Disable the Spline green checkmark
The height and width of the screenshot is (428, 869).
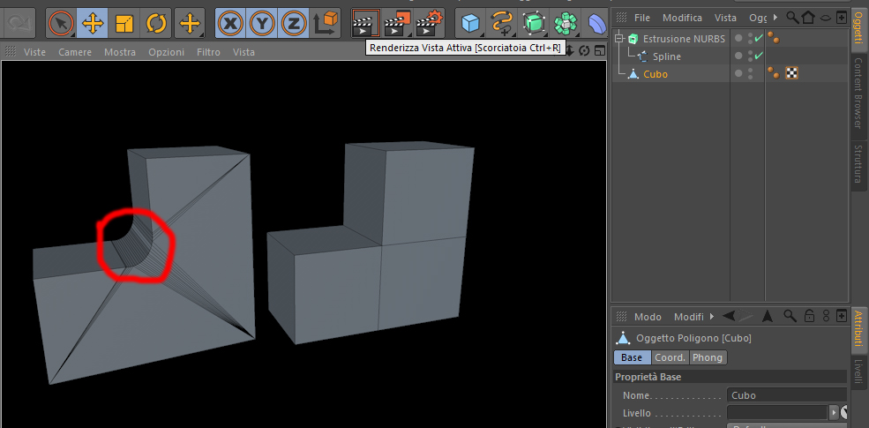[x=759, y=56]
